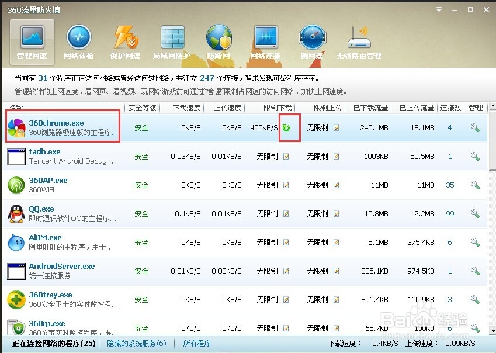Open manage wrench for QQ.exe

tap(475, 213)
